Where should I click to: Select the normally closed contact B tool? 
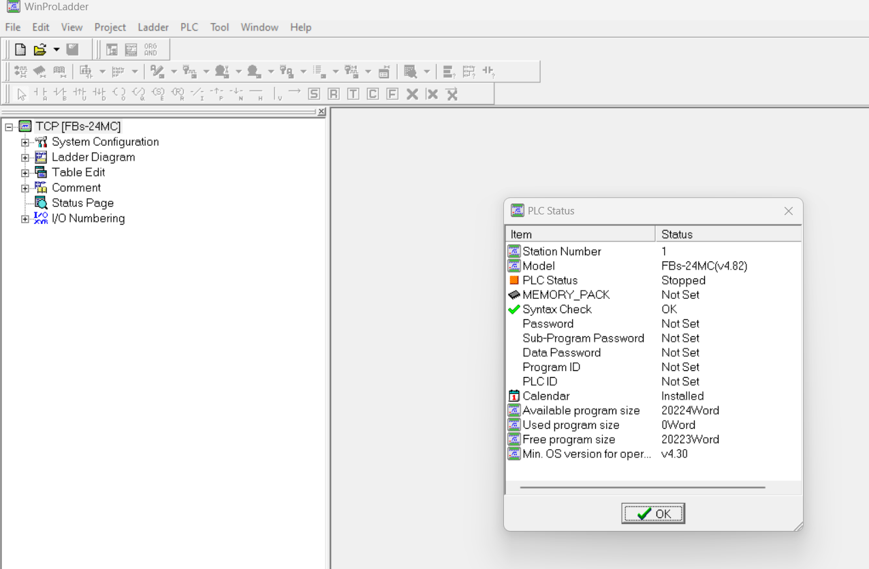[x=61, y=94]
